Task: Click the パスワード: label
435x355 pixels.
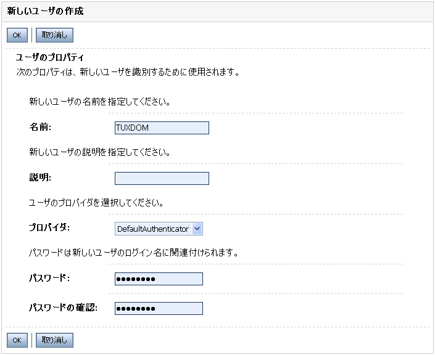Action: (49, 278)
